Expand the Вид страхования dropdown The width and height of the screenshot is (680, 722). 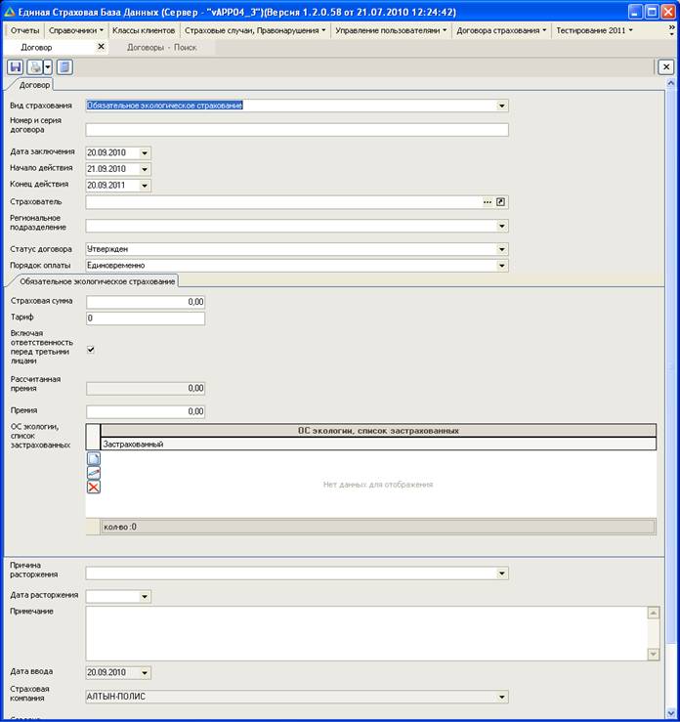(502, 106)
